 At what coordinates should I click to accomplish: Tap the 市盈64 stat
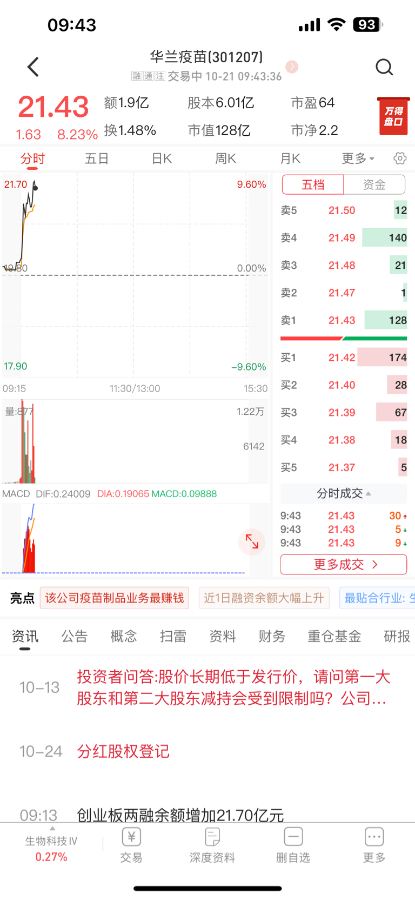pos(313,103)
